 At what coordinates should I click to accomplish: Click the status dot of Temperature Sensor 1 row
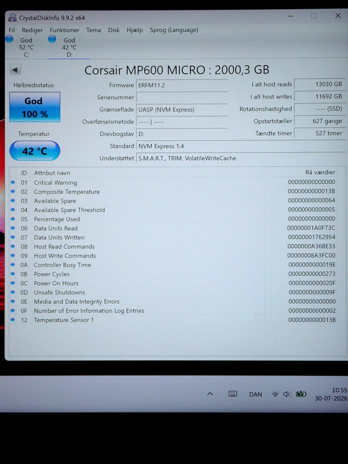coord(13,320)
